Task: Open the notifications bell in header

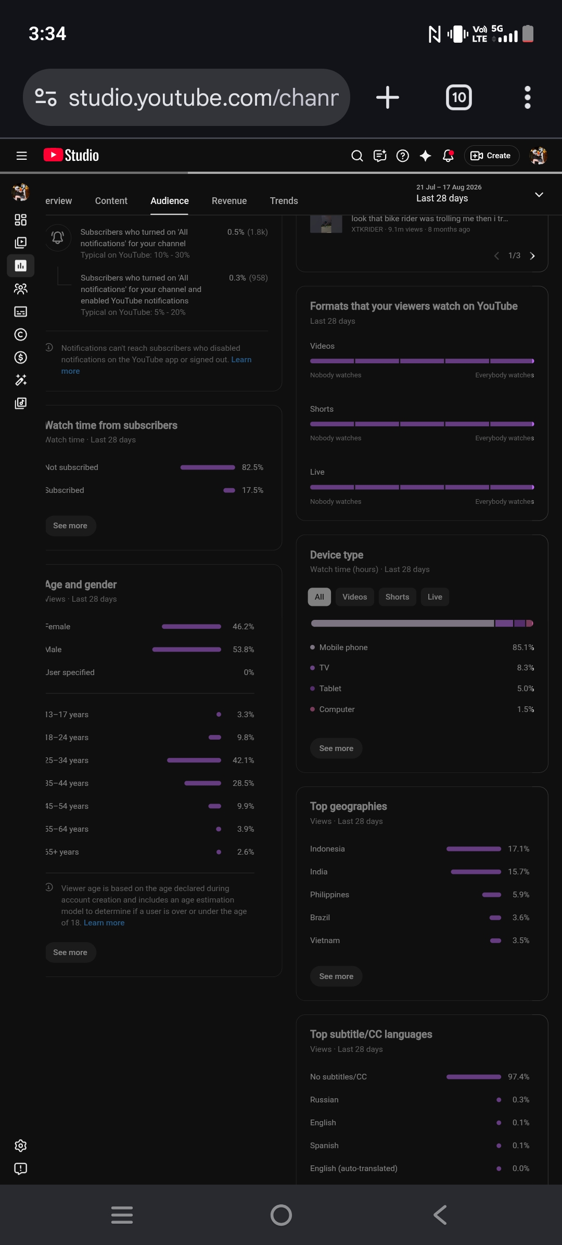Action: click(x=448, y=156)
